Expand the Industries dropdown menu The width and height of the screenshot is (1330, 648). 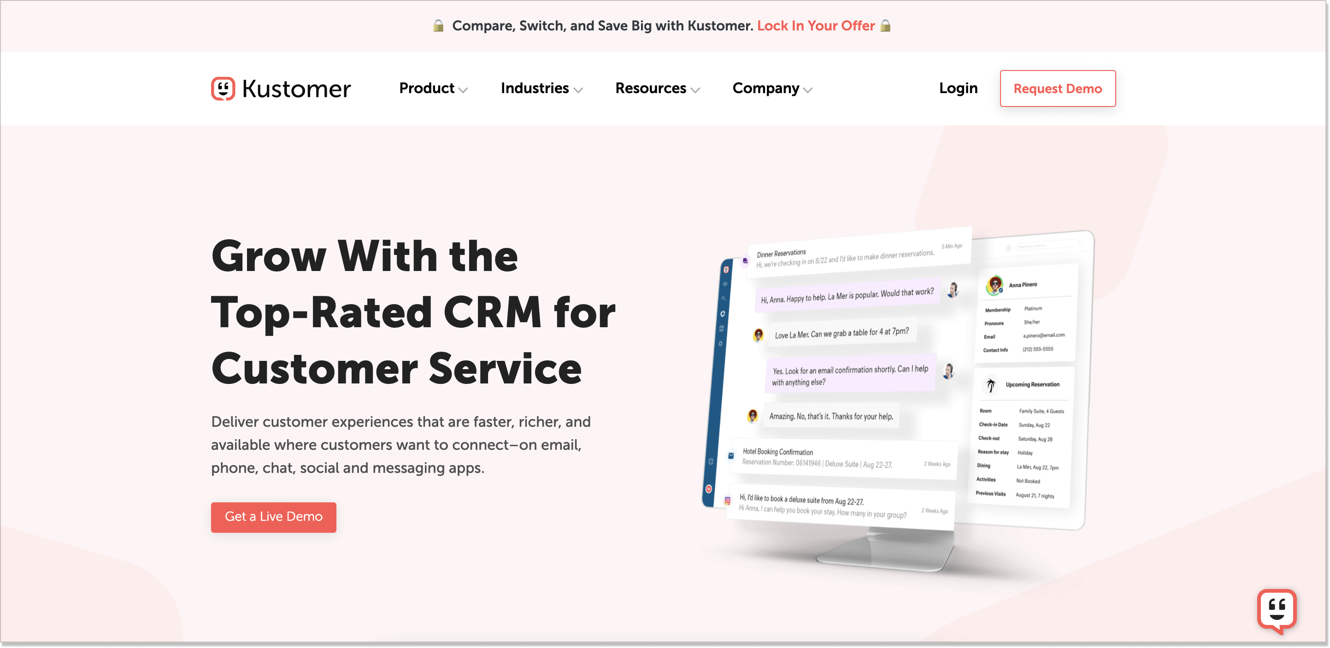540,88
